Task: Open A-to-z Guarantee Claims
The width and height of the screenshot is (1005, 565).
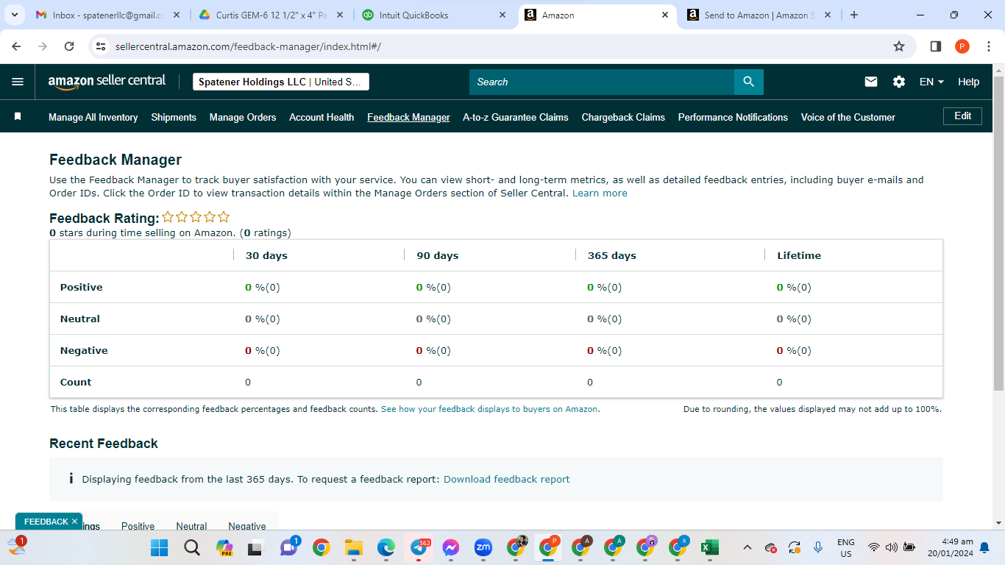Action: click(516, 117)
